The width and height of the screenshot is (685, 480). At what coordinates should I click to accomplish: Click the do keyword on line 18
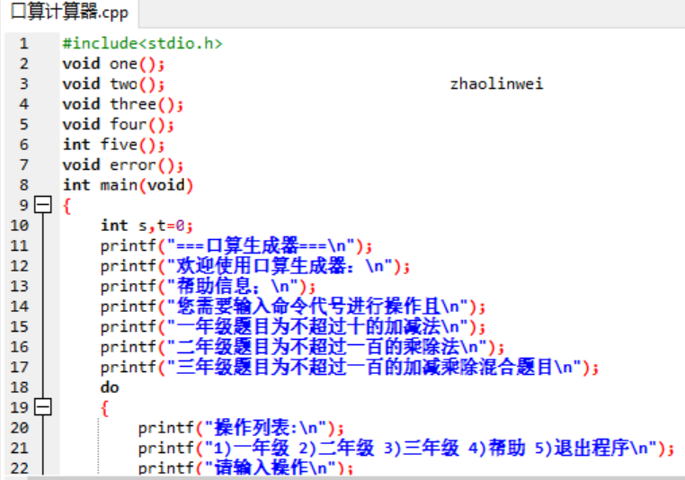(110, 387)
